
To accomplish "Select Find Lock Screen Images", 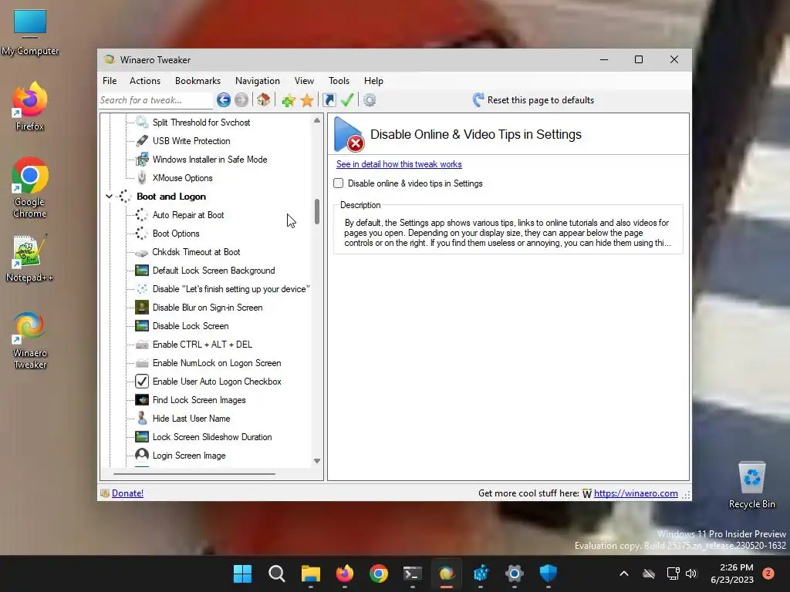I will coord(199,400).
